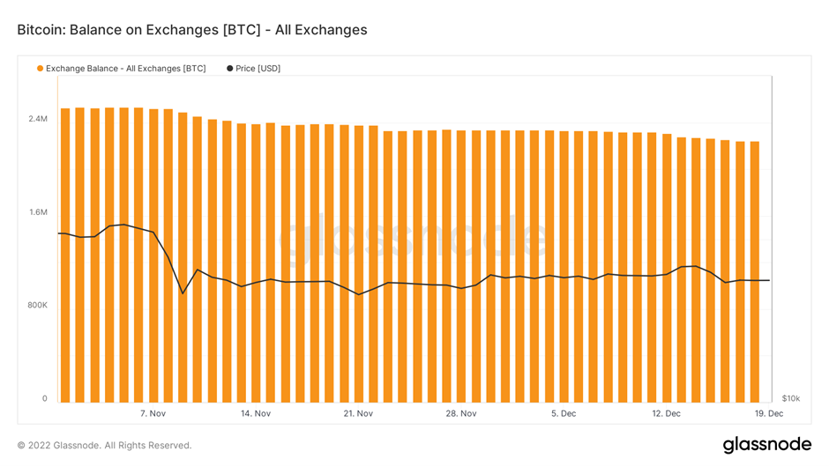The height and width of the screenshot is (466, 829).
Task: Select the 14. Nov x-axis label
Action: point(256,413)
